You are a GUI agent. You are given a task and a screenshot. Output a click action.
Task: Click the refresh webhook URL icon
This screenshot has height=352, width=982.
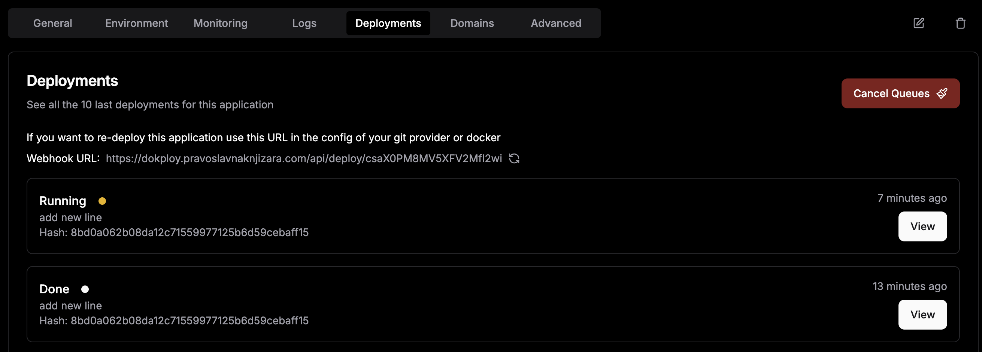click(514, 158)
